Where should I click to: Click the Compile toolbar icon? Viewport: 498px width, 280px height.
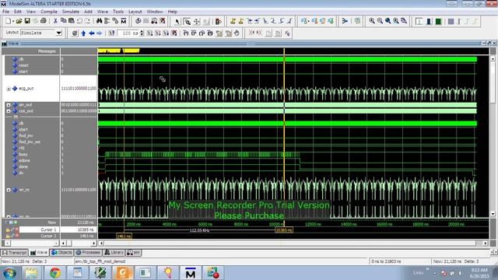139,21
